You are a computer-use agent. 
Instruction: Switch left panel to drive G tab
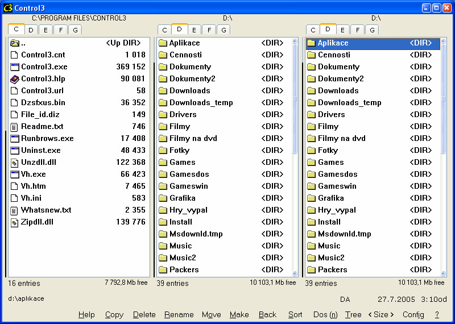(x=75, y=30)
